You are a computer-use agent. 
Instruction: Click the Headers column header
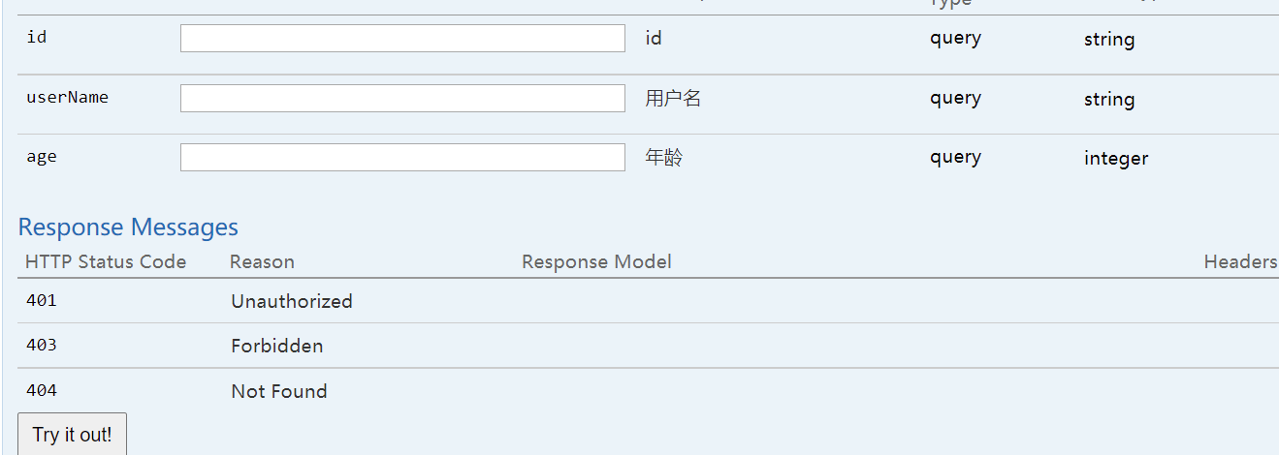tap(1240, 262)
